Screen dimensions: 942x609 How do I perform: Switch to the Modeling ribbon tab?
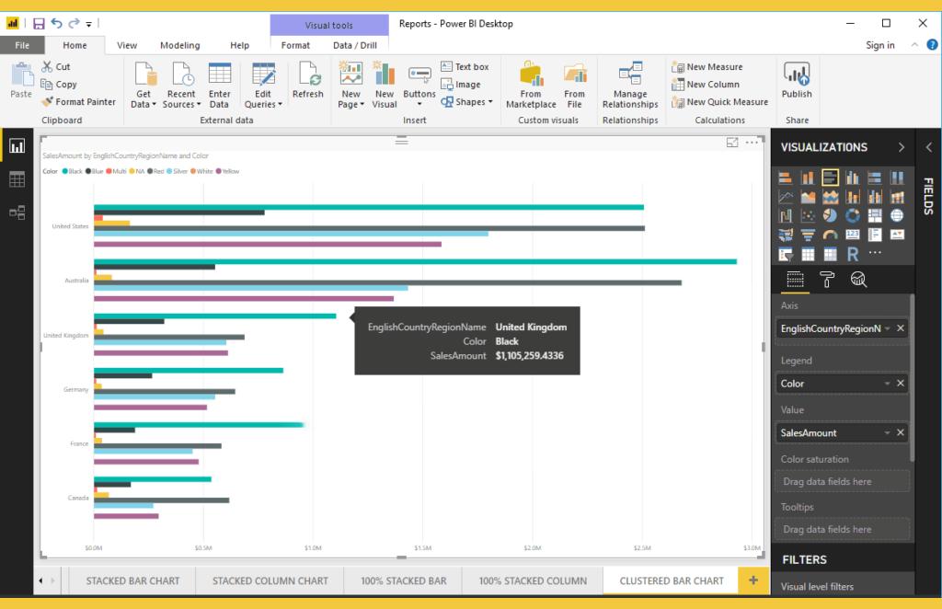point(179,44)
